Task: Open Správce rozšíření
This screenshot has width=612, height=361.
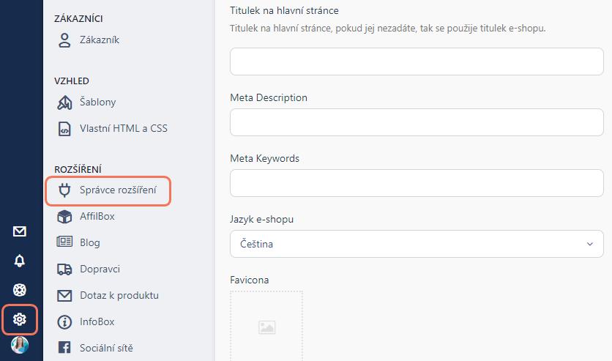Action: point(118,190)
